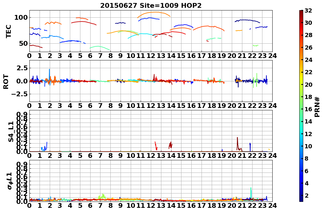Click the TEC y-axis label
This screenshot has width=323, height=212.
(8, 31)
